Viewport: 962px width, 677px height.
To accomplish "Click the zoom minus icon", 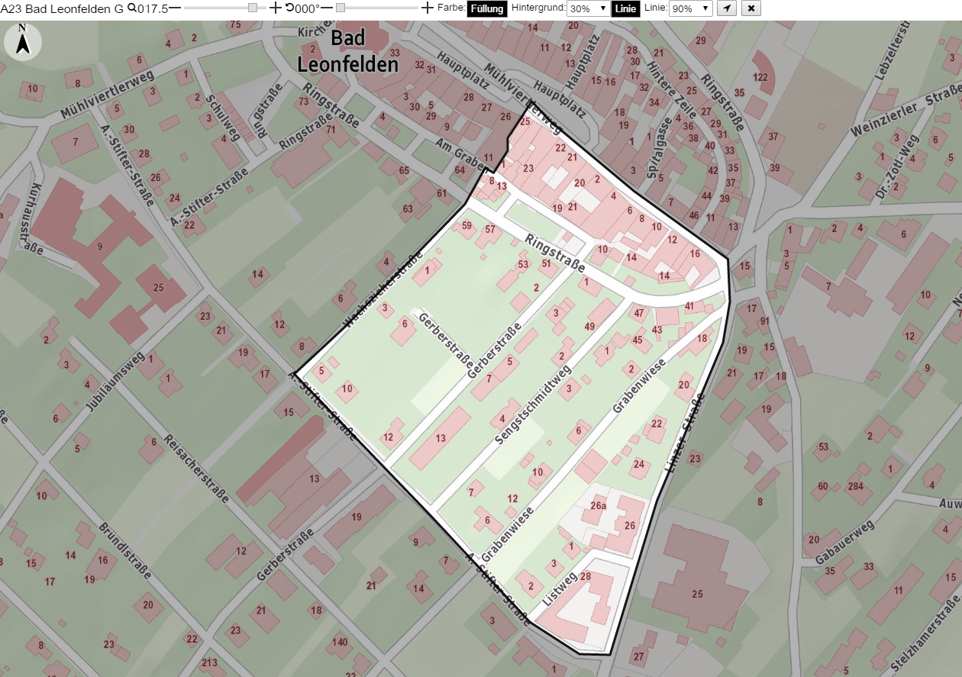I will 175,8.
